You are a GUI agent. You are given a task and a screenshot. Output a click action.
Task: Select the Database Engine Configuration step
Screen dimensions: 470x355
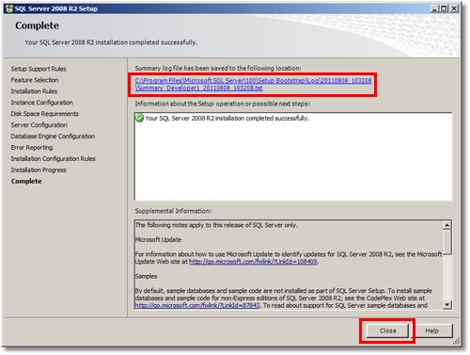[53, 137]
